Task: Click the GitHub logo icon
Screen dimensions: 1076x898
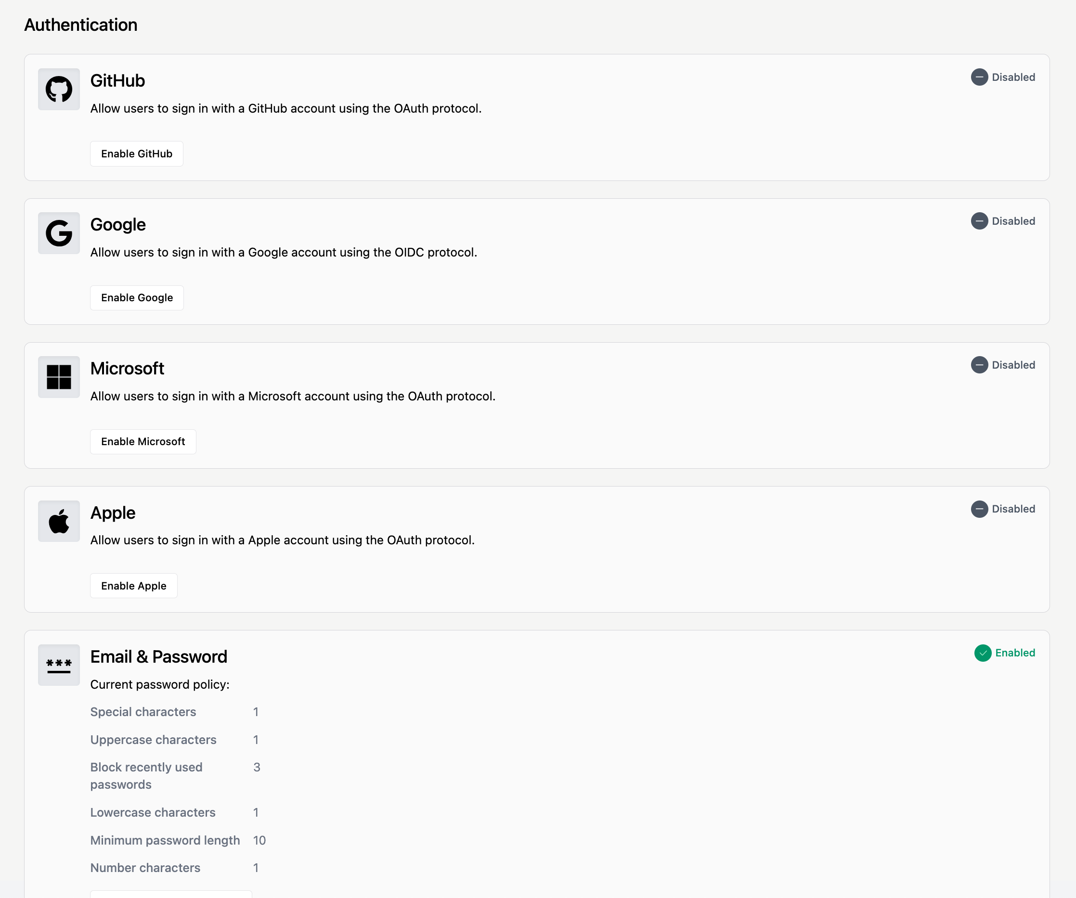Action: [x=58, y=89]
